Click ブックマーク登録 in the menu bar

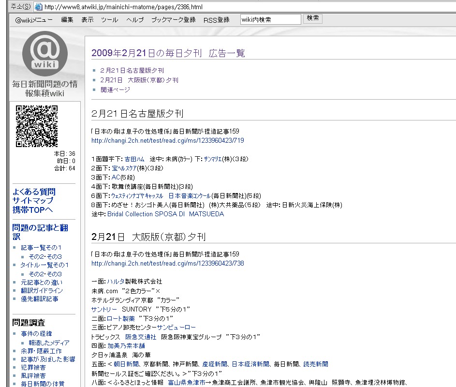pos(173,20)
